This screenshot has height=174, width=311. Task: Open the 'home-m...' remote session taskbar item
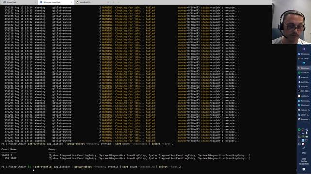(x=304, y=77)
